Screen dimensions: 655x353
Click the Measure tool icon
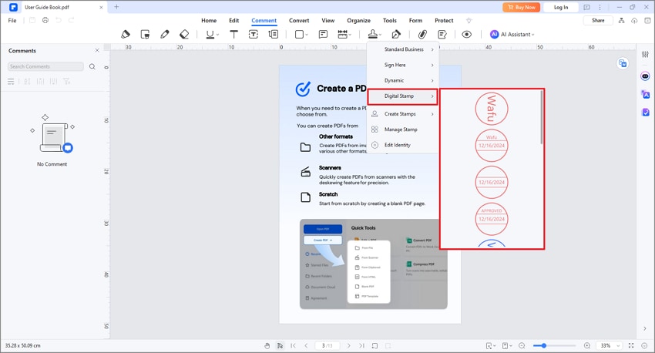343,34
